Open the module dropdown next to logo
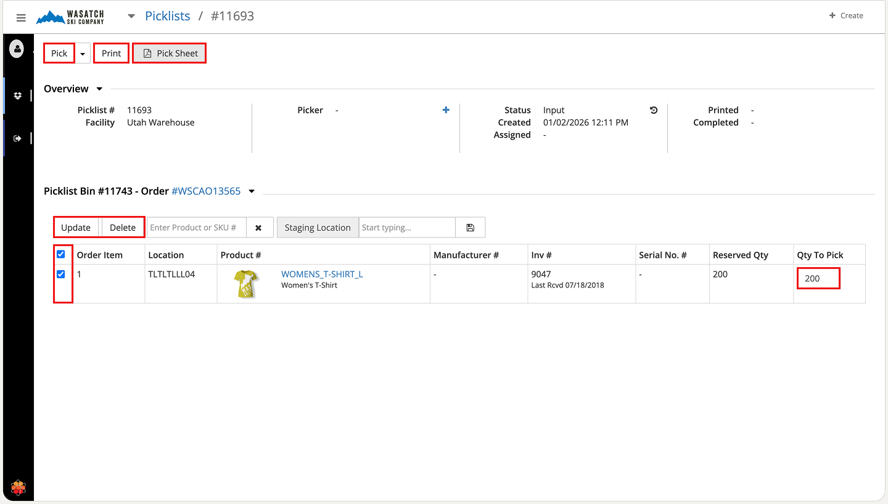The width and height of the screenshot is (888, 504). [x=131, y=16]
